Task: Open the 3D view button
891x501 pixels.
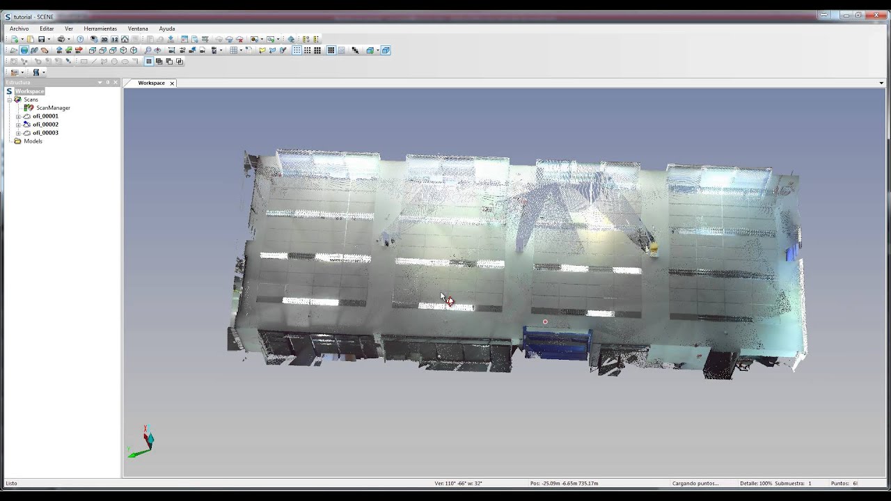Action: [104, 40]
